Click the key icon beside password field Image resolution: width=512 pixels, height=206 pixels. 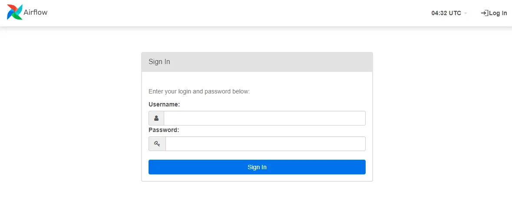(157, 144)
